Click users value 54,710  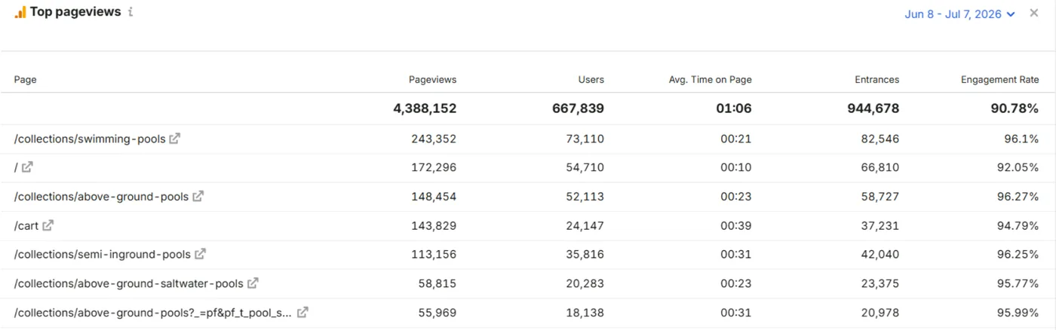tap(585, 168)
